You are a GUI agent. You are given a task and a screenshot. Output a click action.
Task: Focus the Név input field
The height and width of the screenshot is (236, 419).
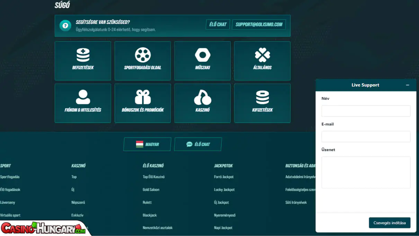click(x=366, y=111)
